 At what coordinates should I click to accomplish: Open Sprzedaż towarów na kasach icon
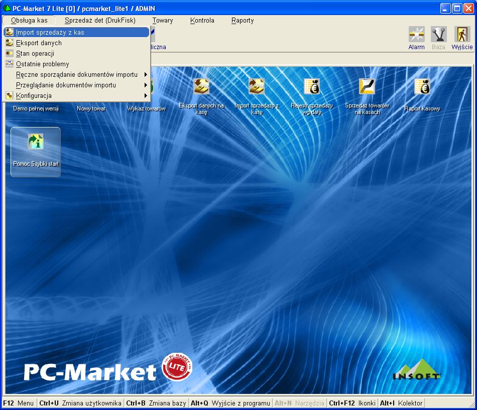(367, 87)
